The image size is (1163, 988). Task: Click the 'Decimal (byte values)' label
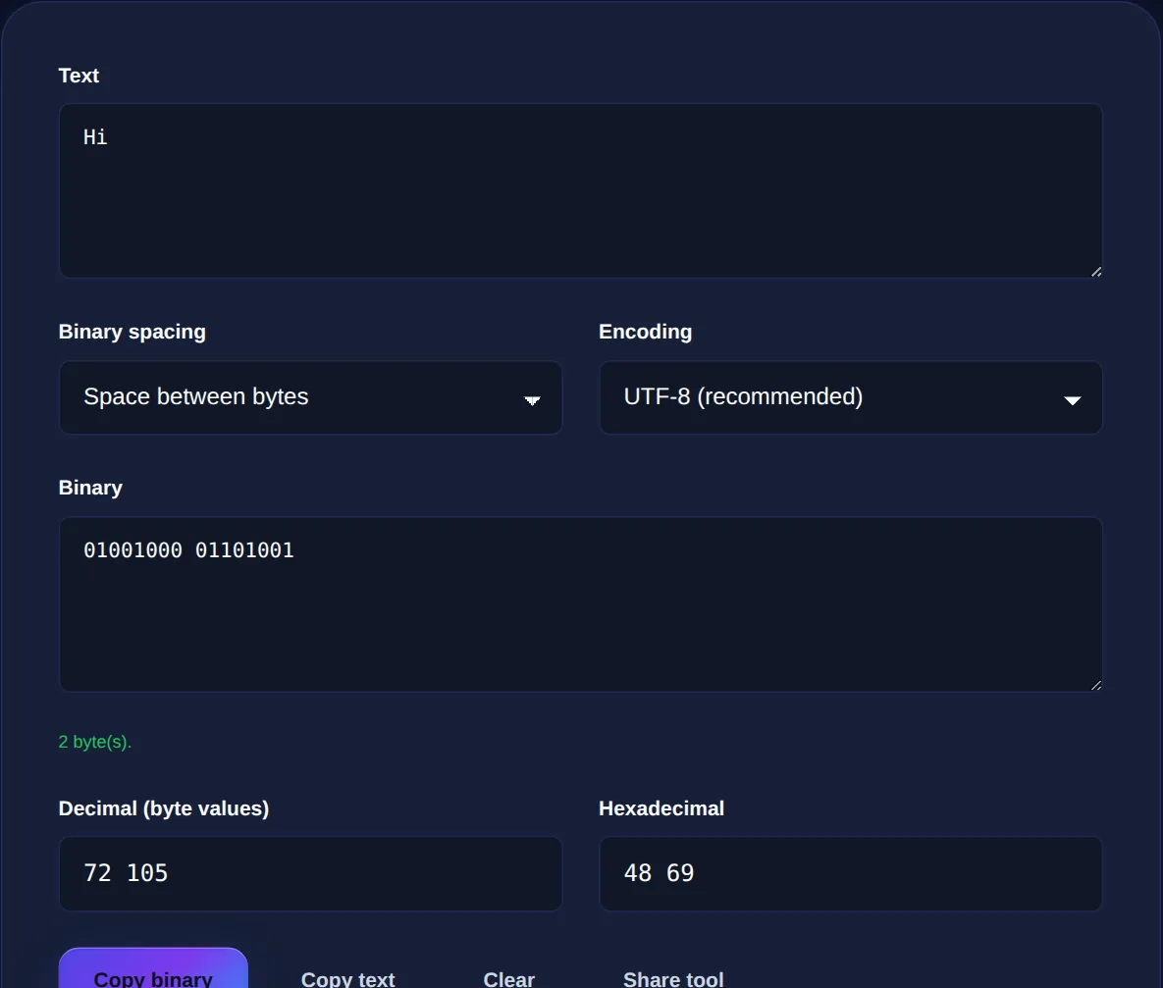(x=164, y=808)
